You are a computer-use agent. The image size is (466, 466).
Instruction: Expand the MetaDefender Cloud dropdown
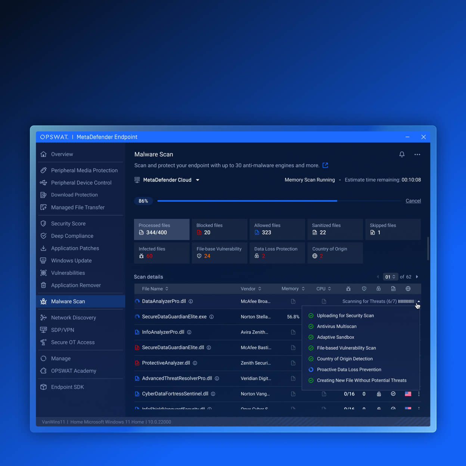[x=198, y=180]
